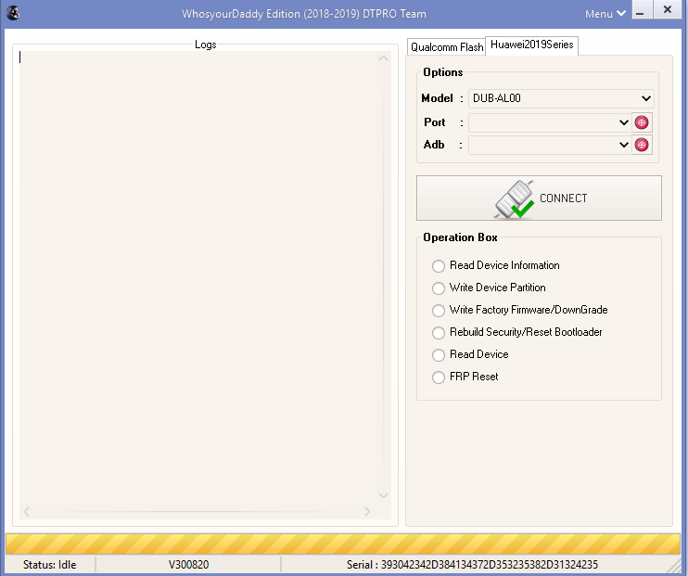Select Rebuild Security/Reset Bootloader option
Screen dimensions: 688x576
point(516,332)
